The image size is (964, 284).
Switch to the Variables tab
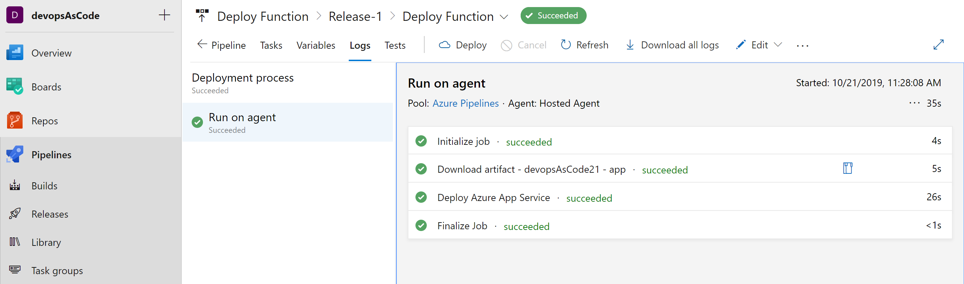(316, 45)
